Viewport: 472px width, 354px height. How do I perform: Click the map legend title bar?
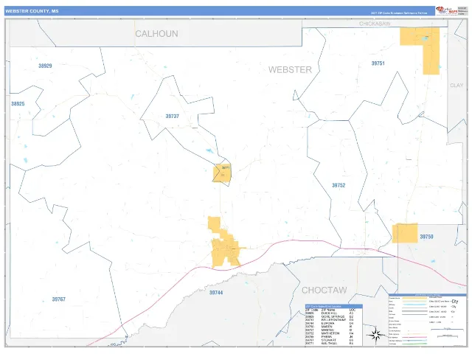(428, 295)
